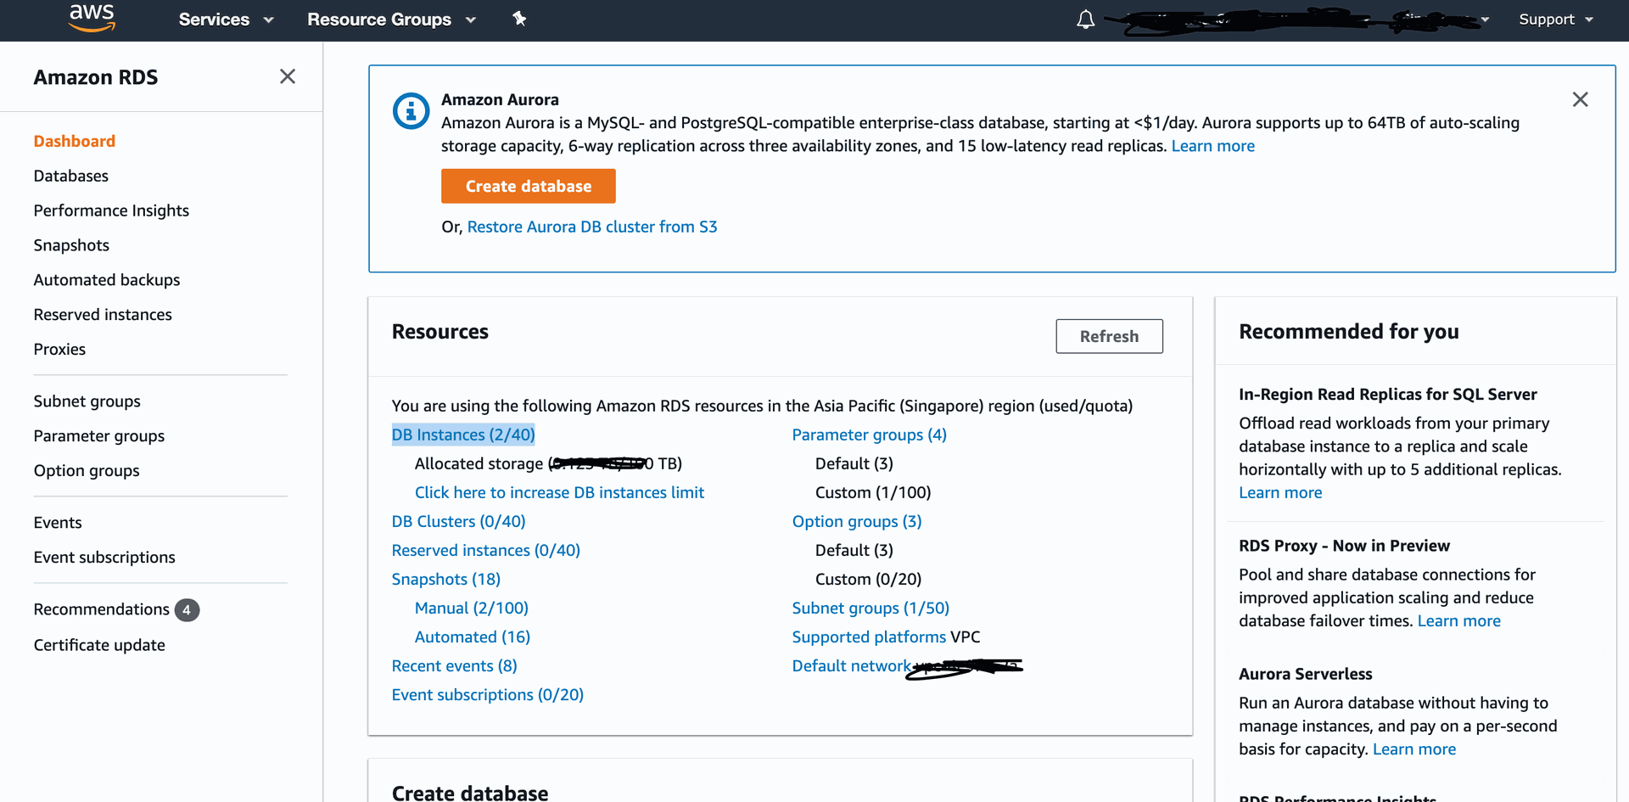Click the Default network link

coord(851,665)
